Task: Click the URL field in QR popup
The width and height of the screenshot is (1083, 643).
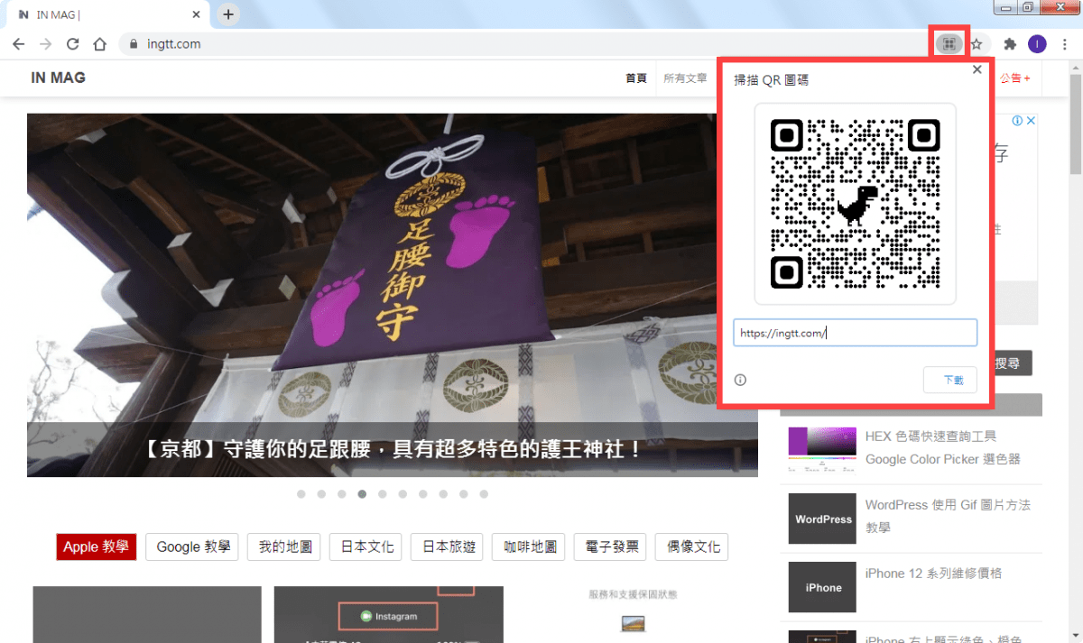Action: [x=855, y=333]
